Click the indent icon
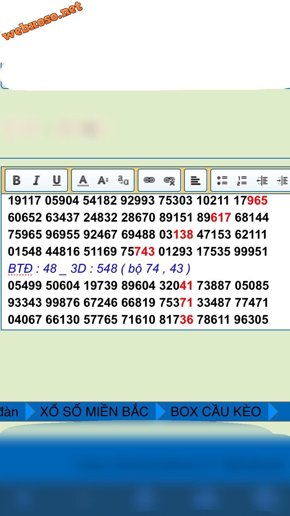 282,180
